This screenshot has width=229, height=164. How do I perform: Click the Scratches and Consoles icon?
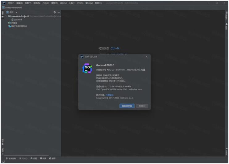10,26
